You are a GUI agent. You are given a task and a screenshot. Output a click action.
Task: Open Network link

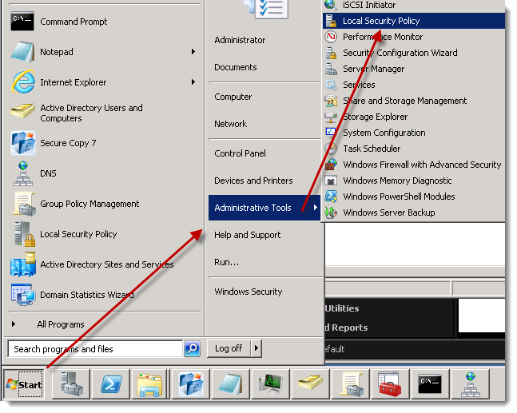230,124
